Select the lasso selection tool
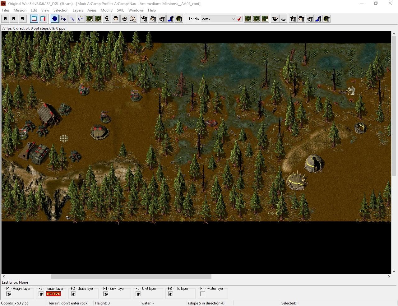 click(x=81, y=19)
